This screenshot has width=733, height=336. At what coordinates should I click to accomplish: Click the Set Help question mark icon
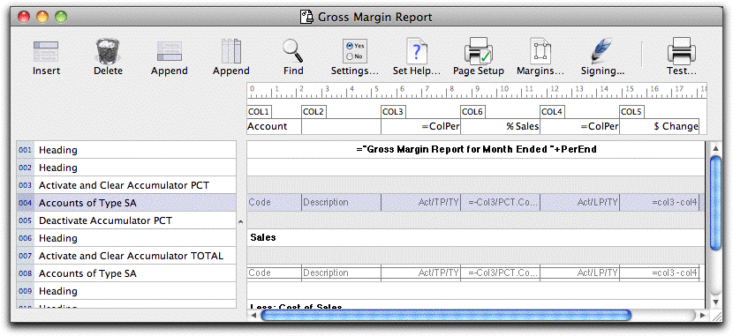point(417,51)
